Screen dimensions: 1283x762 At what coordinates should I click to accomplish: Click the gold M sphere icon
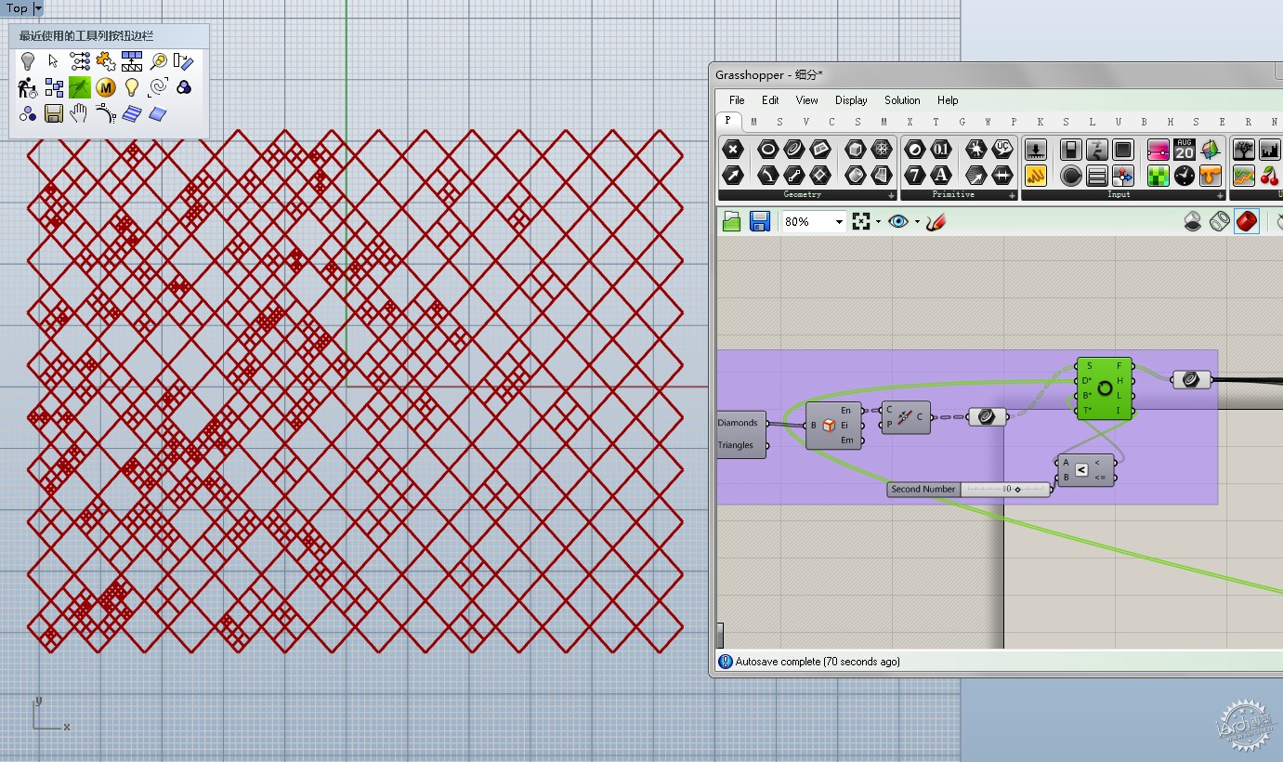coord(106,87)
